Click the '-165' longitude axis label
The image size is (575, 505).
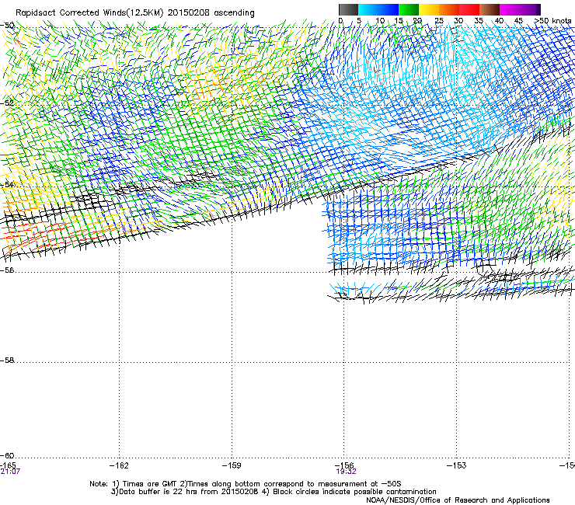click(x=8, y=465)
